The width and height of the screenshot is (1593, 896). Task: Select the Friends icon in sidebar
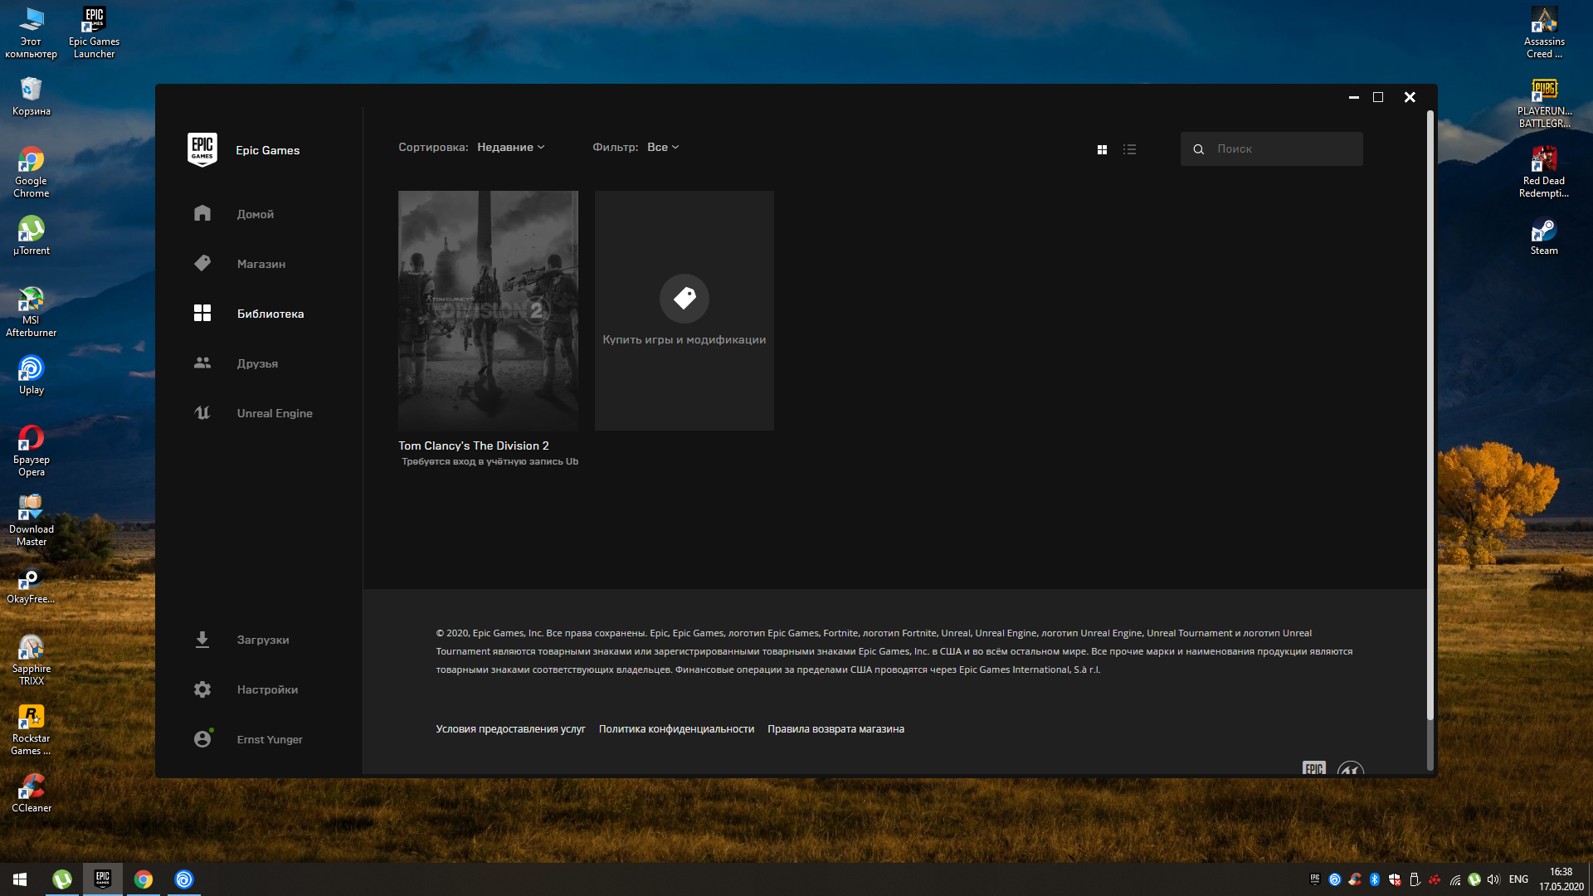tap(202, 363)
